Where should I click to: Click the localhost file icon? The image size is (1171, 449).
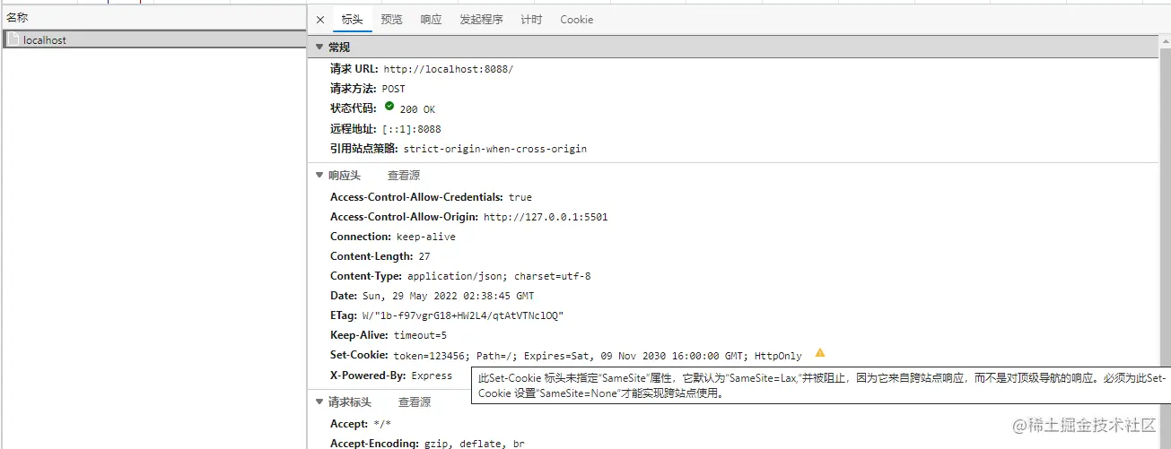click(x=13, y=40)
